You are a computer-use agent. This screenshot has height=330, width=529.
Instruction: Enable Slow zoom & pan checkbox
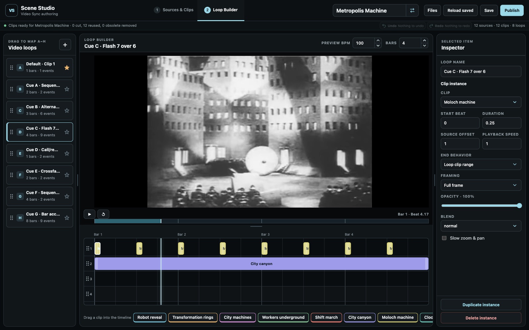(444, 238)
